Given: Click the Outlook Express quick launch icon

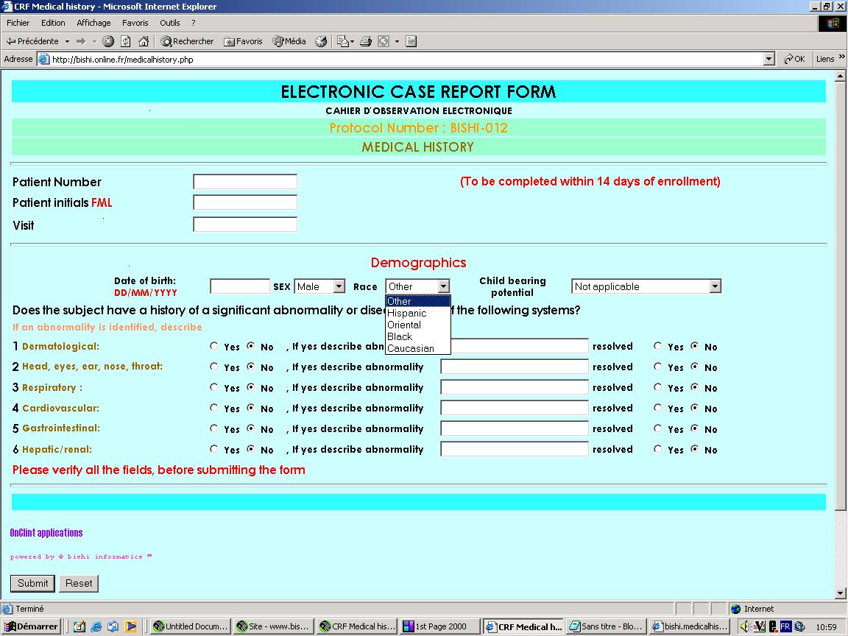Looking at the screenshot, I should (113, 626).
